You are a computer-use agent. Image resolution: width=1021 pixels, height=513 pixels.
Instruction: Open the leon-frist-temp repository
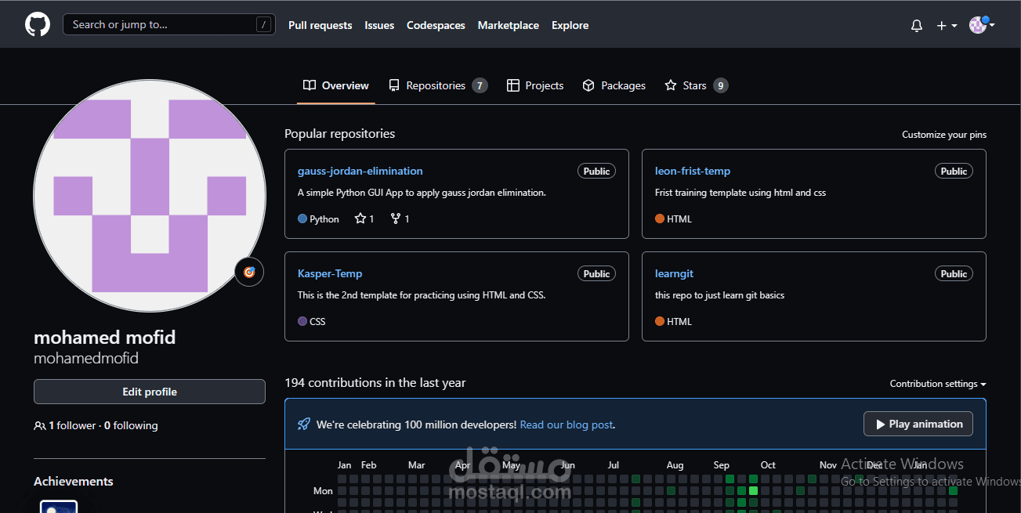(693, 171)
